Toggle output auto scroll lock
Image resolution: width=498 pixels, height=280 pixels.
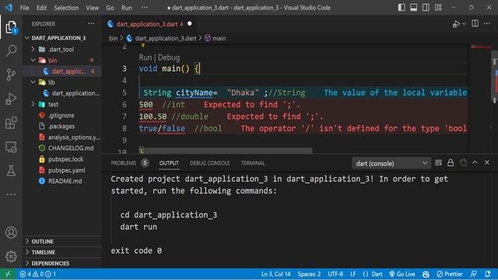[451, 163]
